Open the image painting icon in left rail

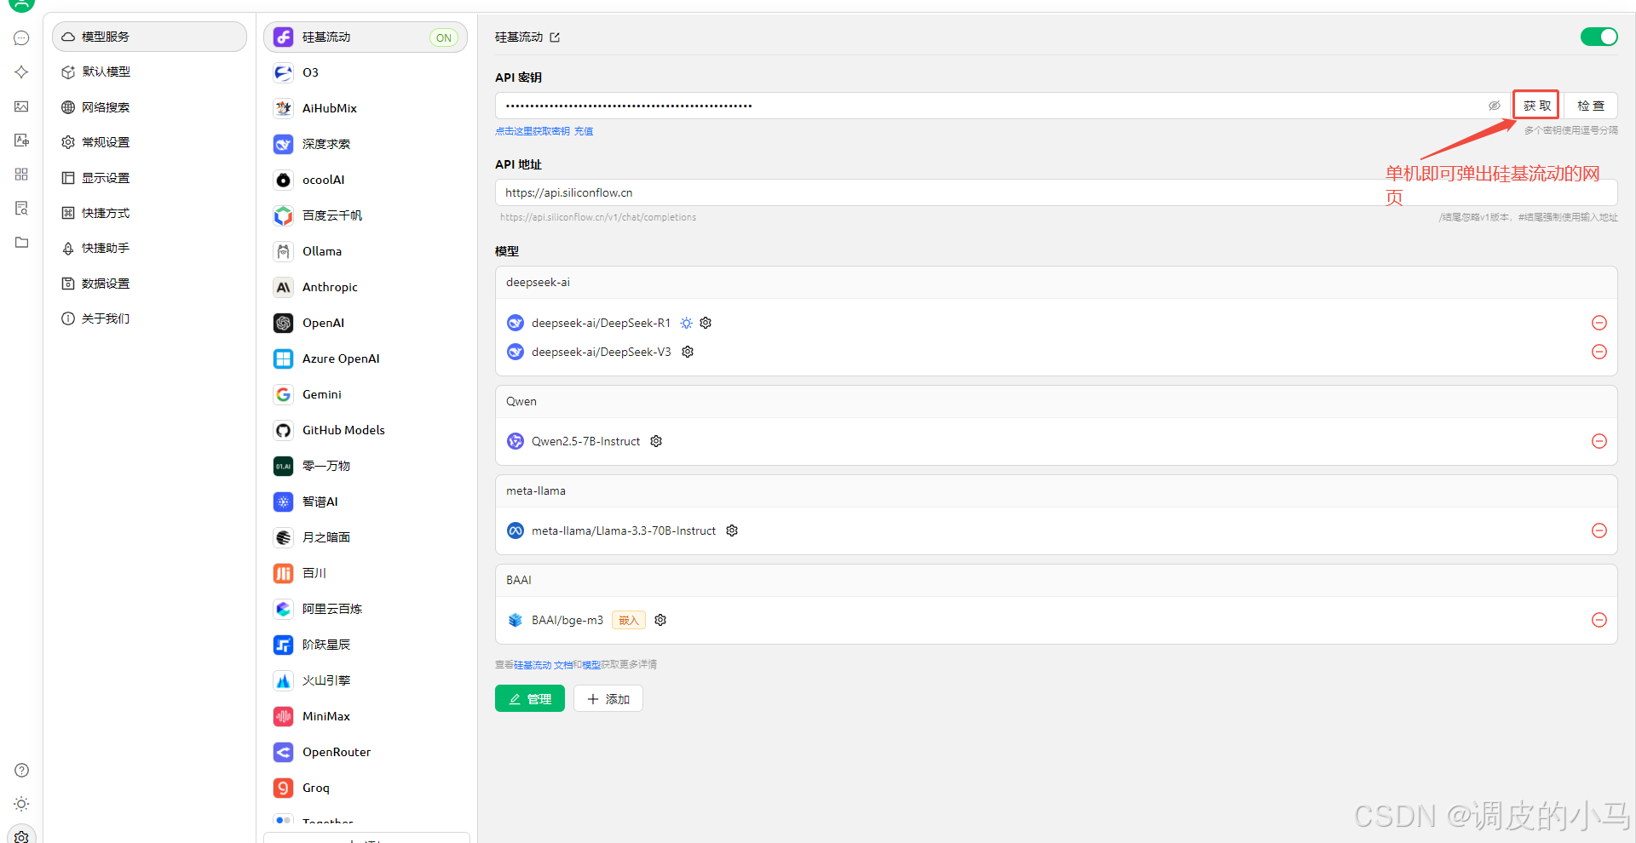(21, 106)
